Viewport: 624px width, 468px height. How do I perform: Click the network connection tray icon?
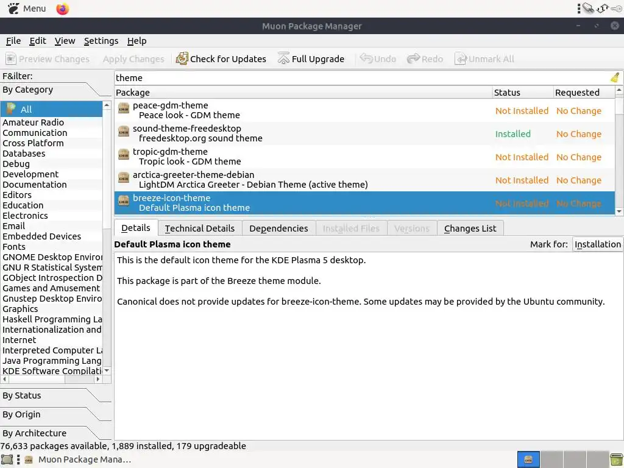[x=603, y=8]
